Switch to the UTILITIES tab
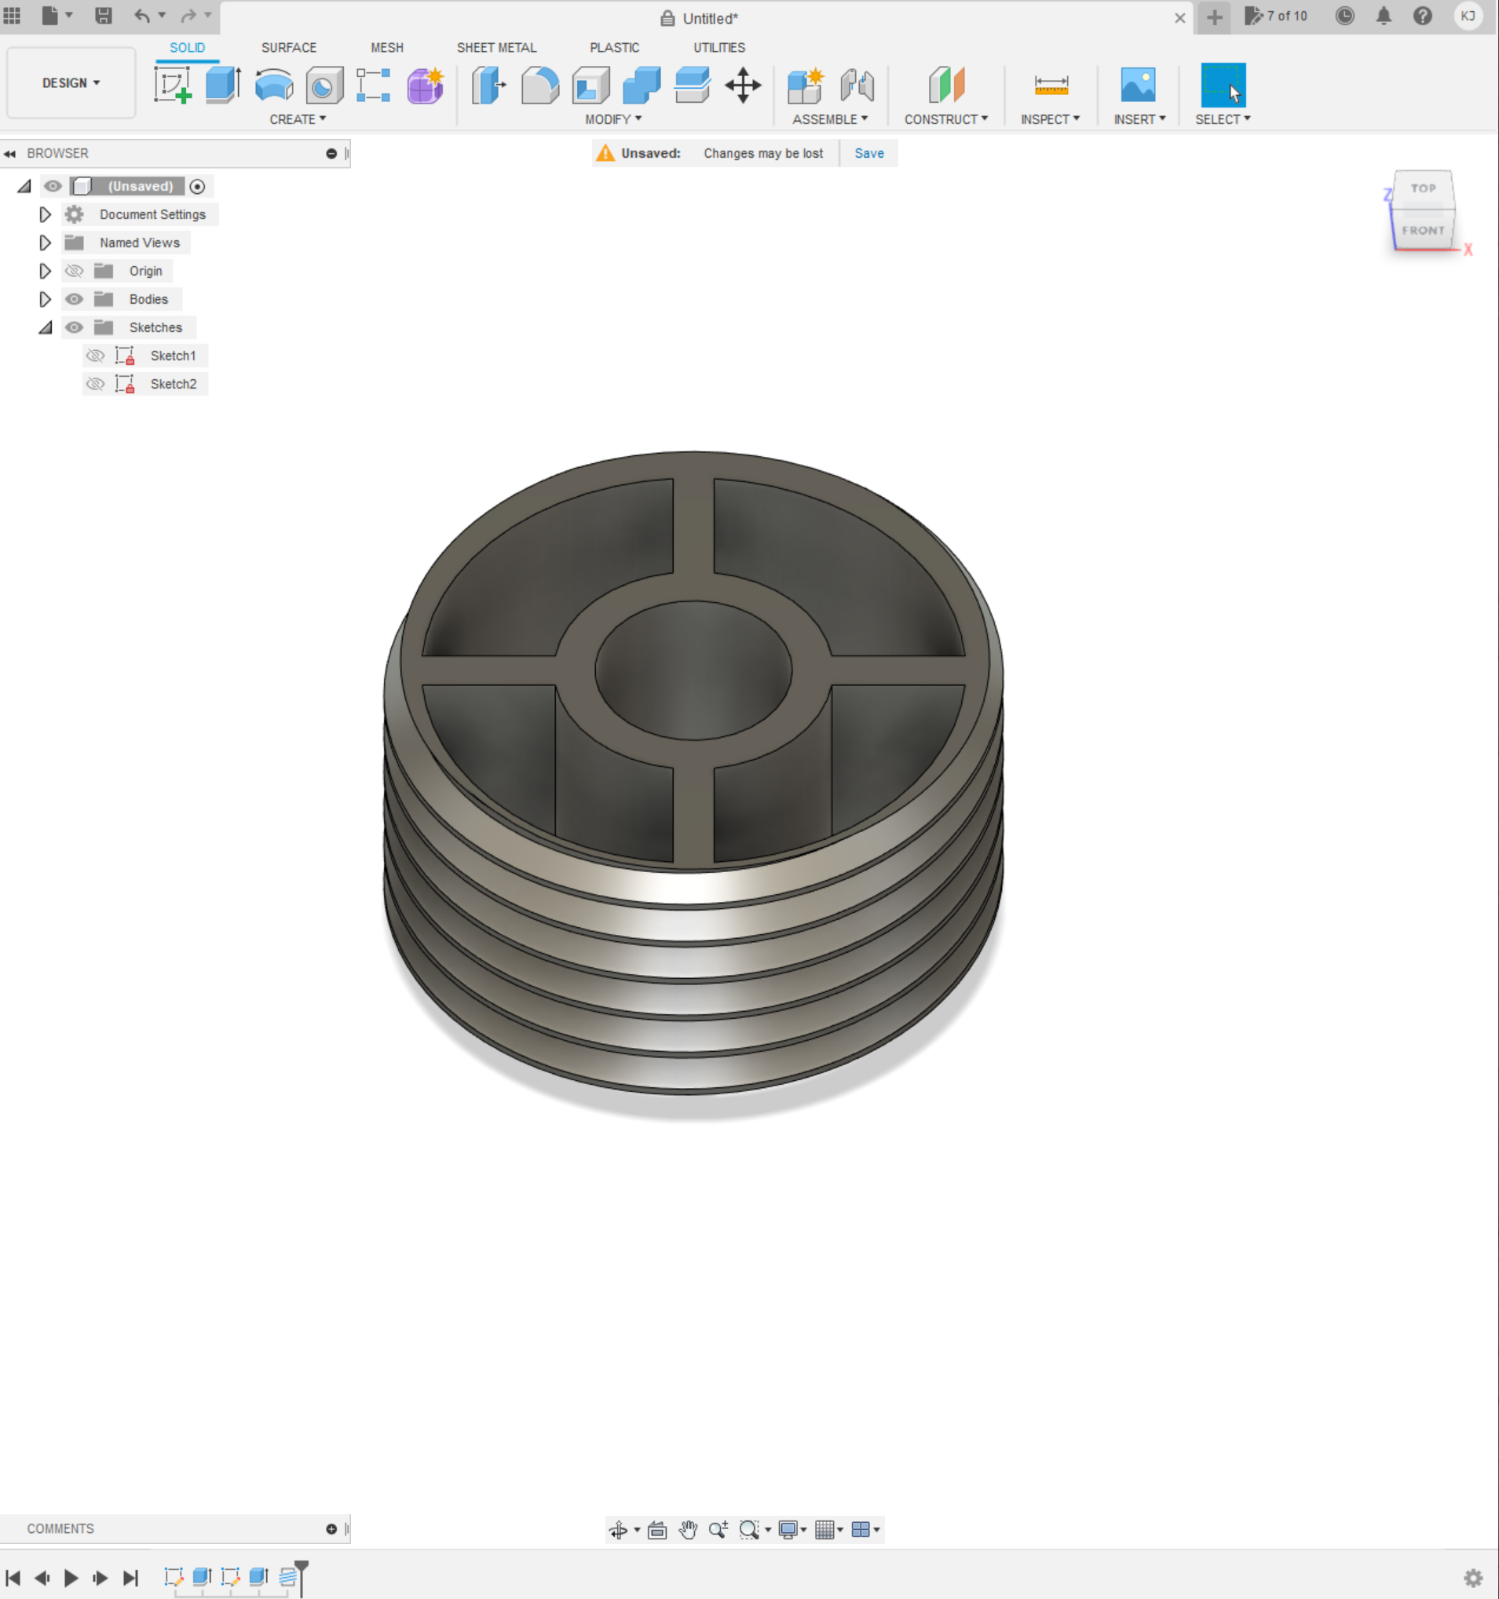Image resolution: width=1499 pixels, height=1599 pixels. click(x=719, y=47)
